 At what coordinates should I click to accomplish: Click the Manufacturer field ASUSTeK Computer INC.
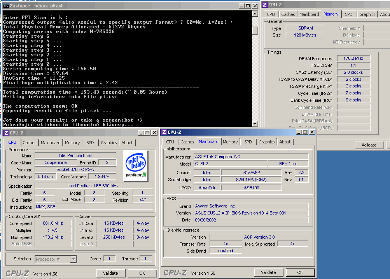click(x=251, y=157)
